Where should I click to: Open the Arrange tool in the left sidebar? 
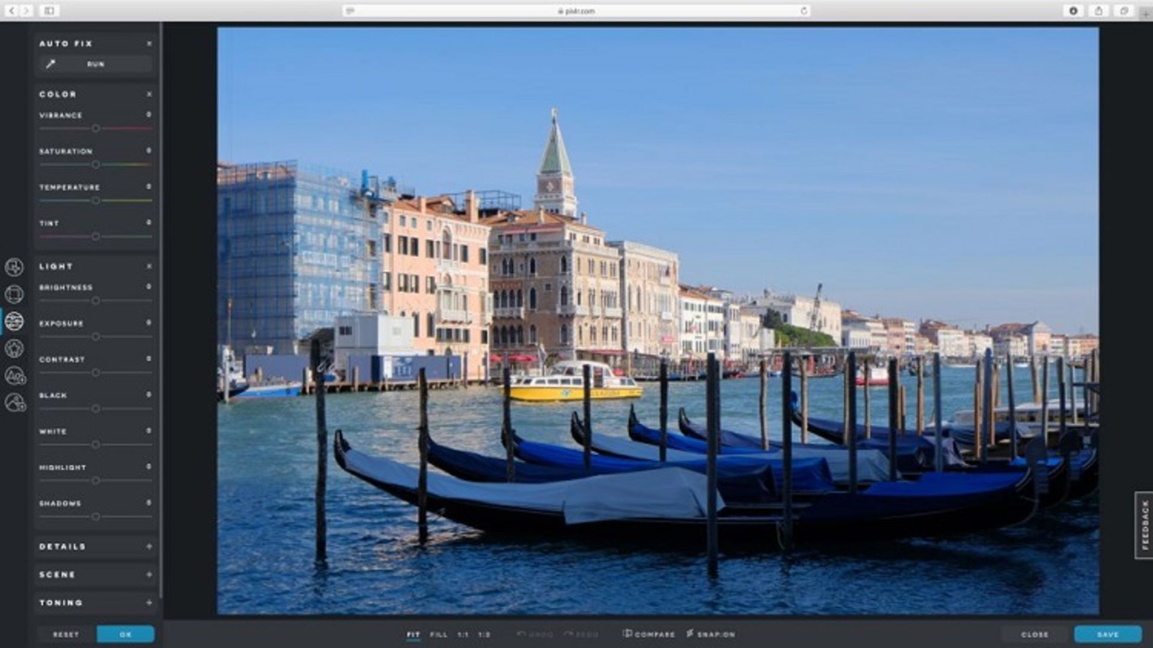pos(14,267)
